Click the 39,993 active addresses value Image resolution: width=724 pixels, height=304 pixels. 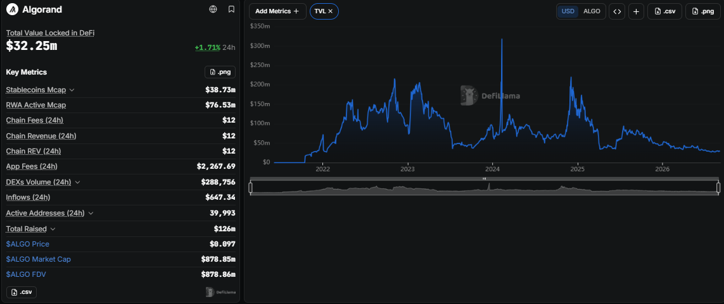(222, 213)
